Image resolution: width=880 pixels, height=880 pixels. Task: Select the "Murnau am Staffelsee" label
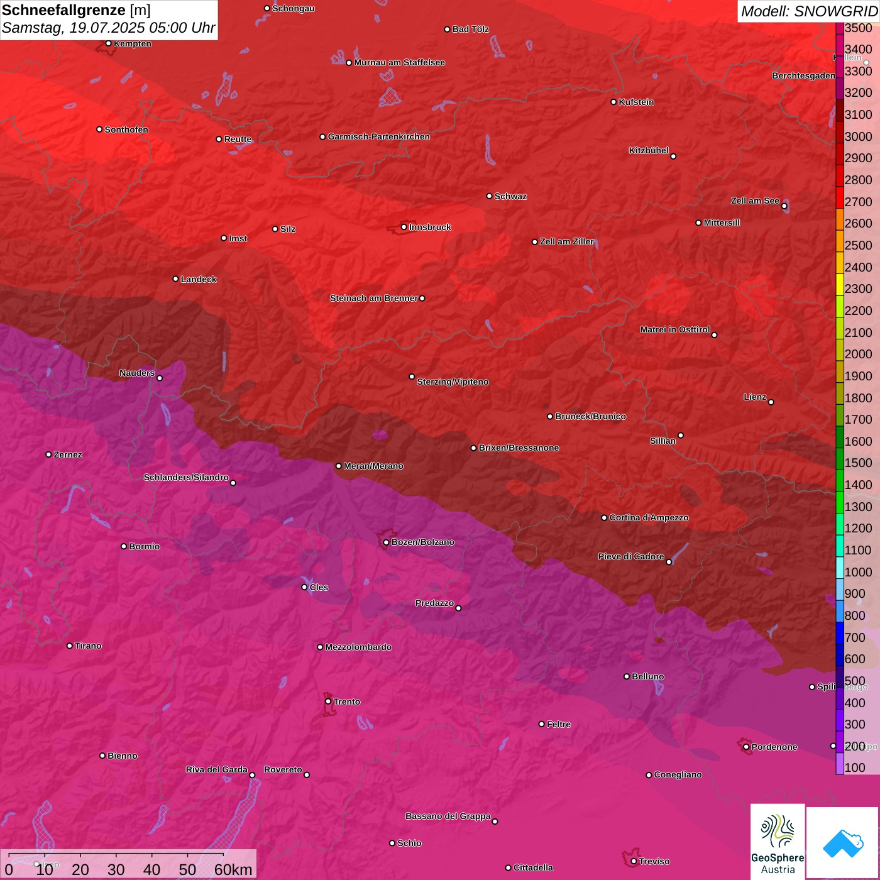(x=400, y=63)
